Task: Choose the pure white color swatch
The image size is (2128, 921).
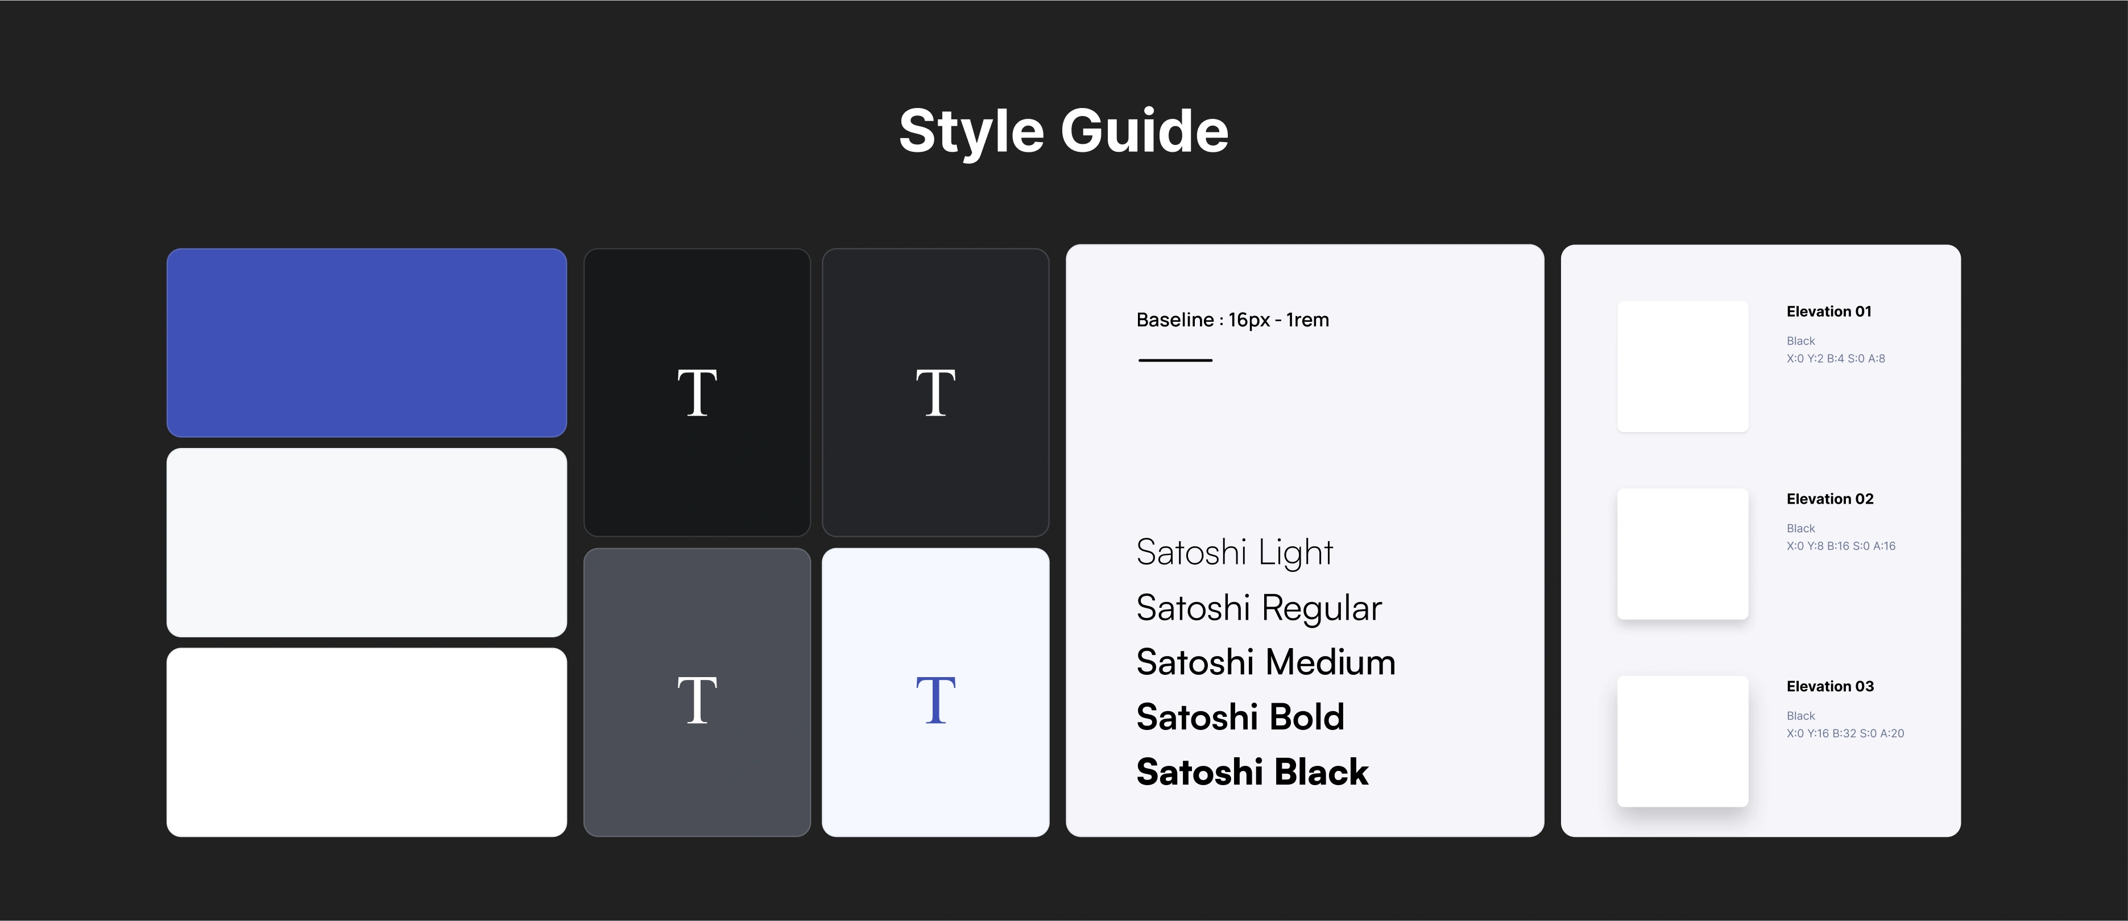Action: click(x=366, y=742)
